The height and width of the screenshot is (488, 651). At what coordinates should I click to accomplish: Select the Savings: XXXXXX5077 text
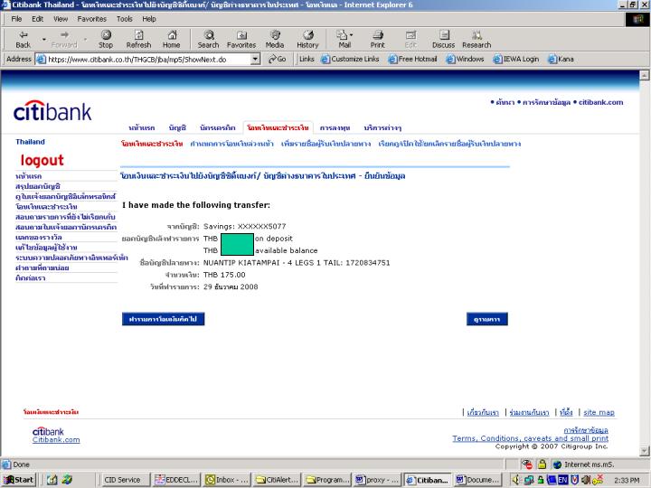pyautogui.click(x=244, y=227)
